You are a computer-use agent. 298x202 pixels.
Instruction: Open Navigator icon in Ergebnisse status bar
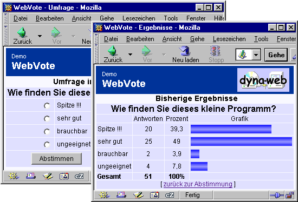104,194
